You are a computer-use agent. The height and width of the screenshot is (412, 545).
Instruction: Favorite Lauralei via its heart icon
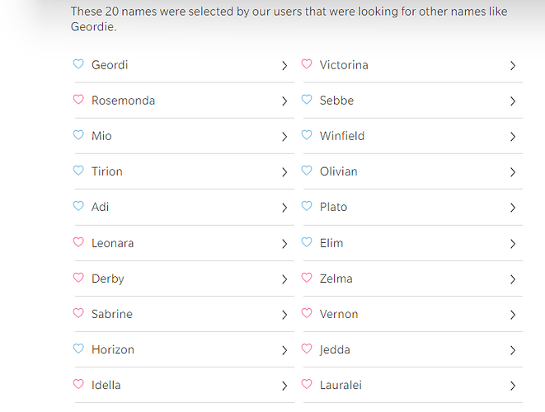pyautogui.click(x=307, y=384)
